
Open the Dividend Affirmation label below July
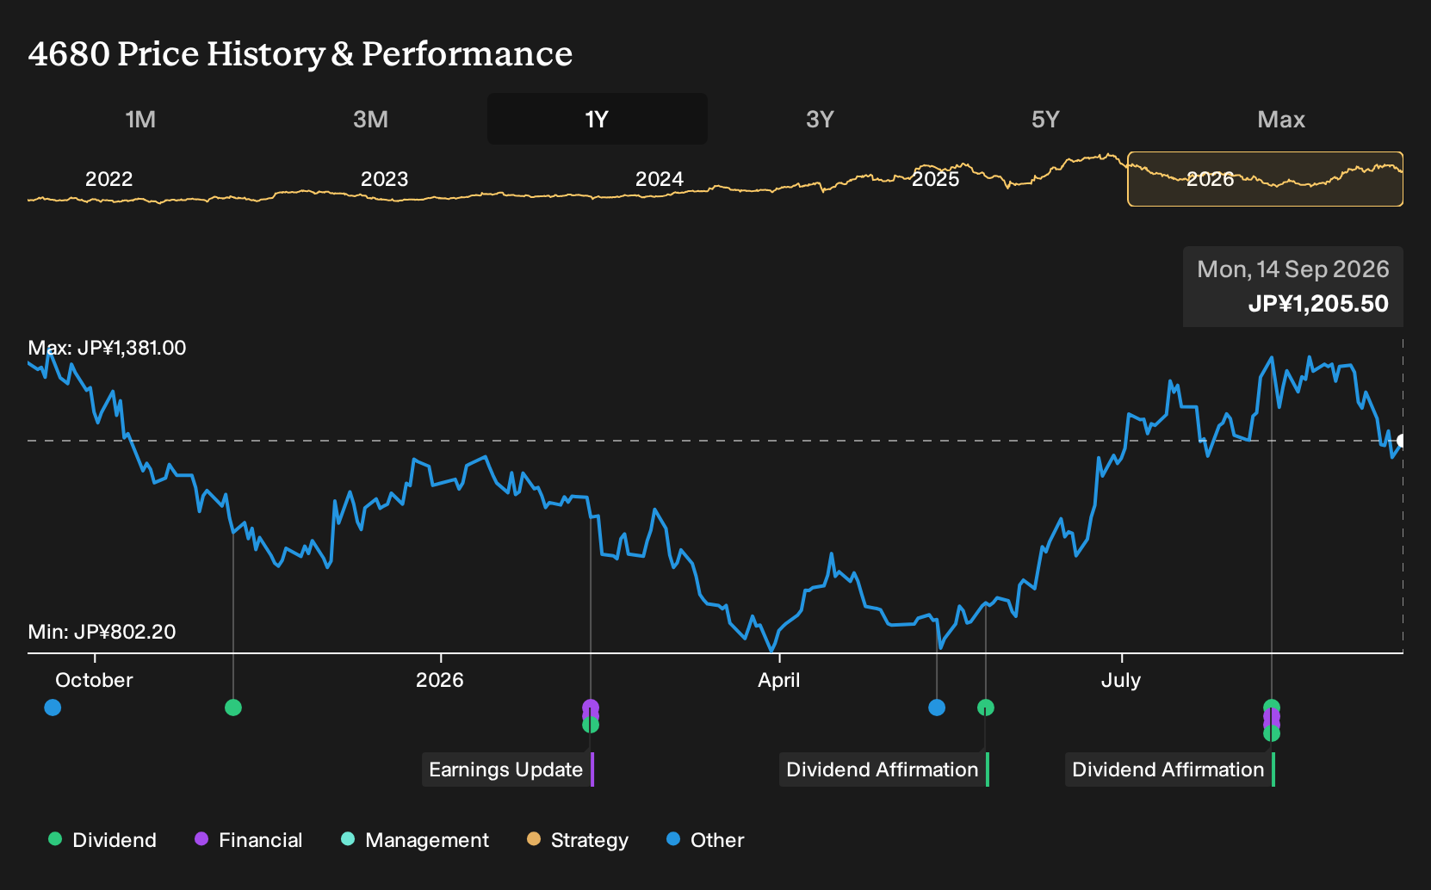(x=1170, y=769)
